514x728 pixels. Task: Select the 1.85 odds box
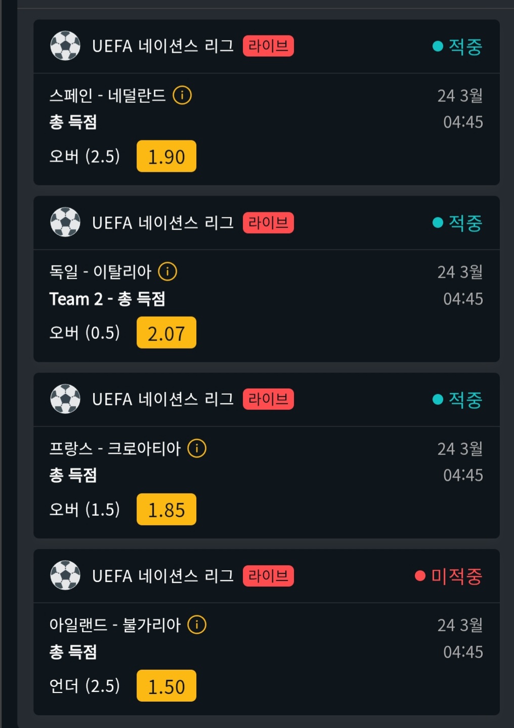[166, 510]
